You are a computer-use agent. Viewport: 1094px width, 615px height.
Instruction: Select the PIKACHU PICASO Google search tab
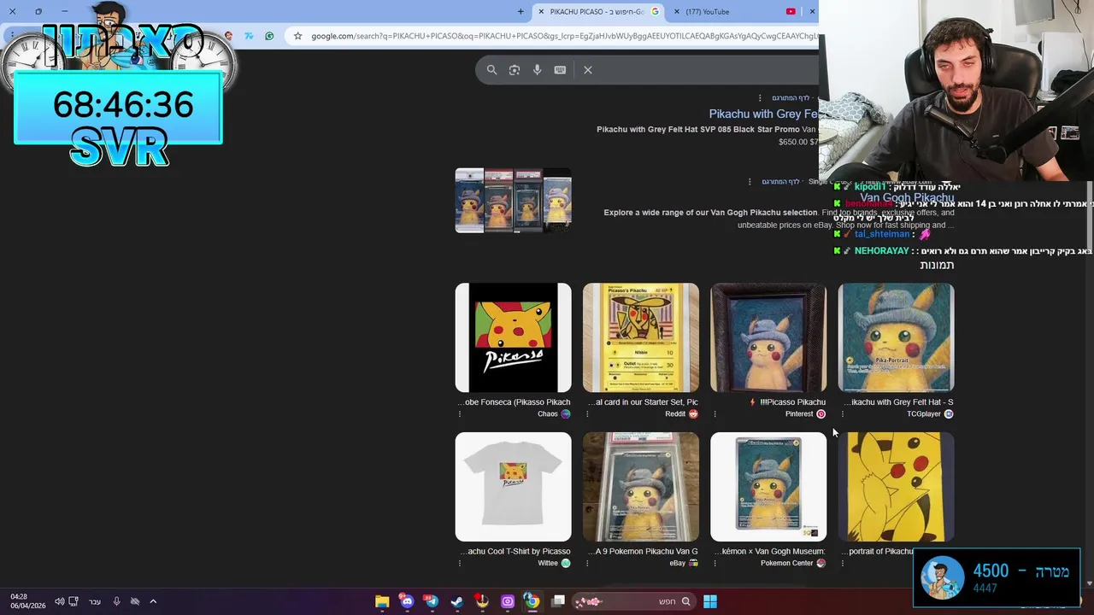tap(597, 11)
